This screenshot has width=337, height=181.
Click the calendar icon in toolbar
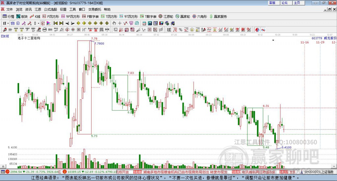coord(144,23)
